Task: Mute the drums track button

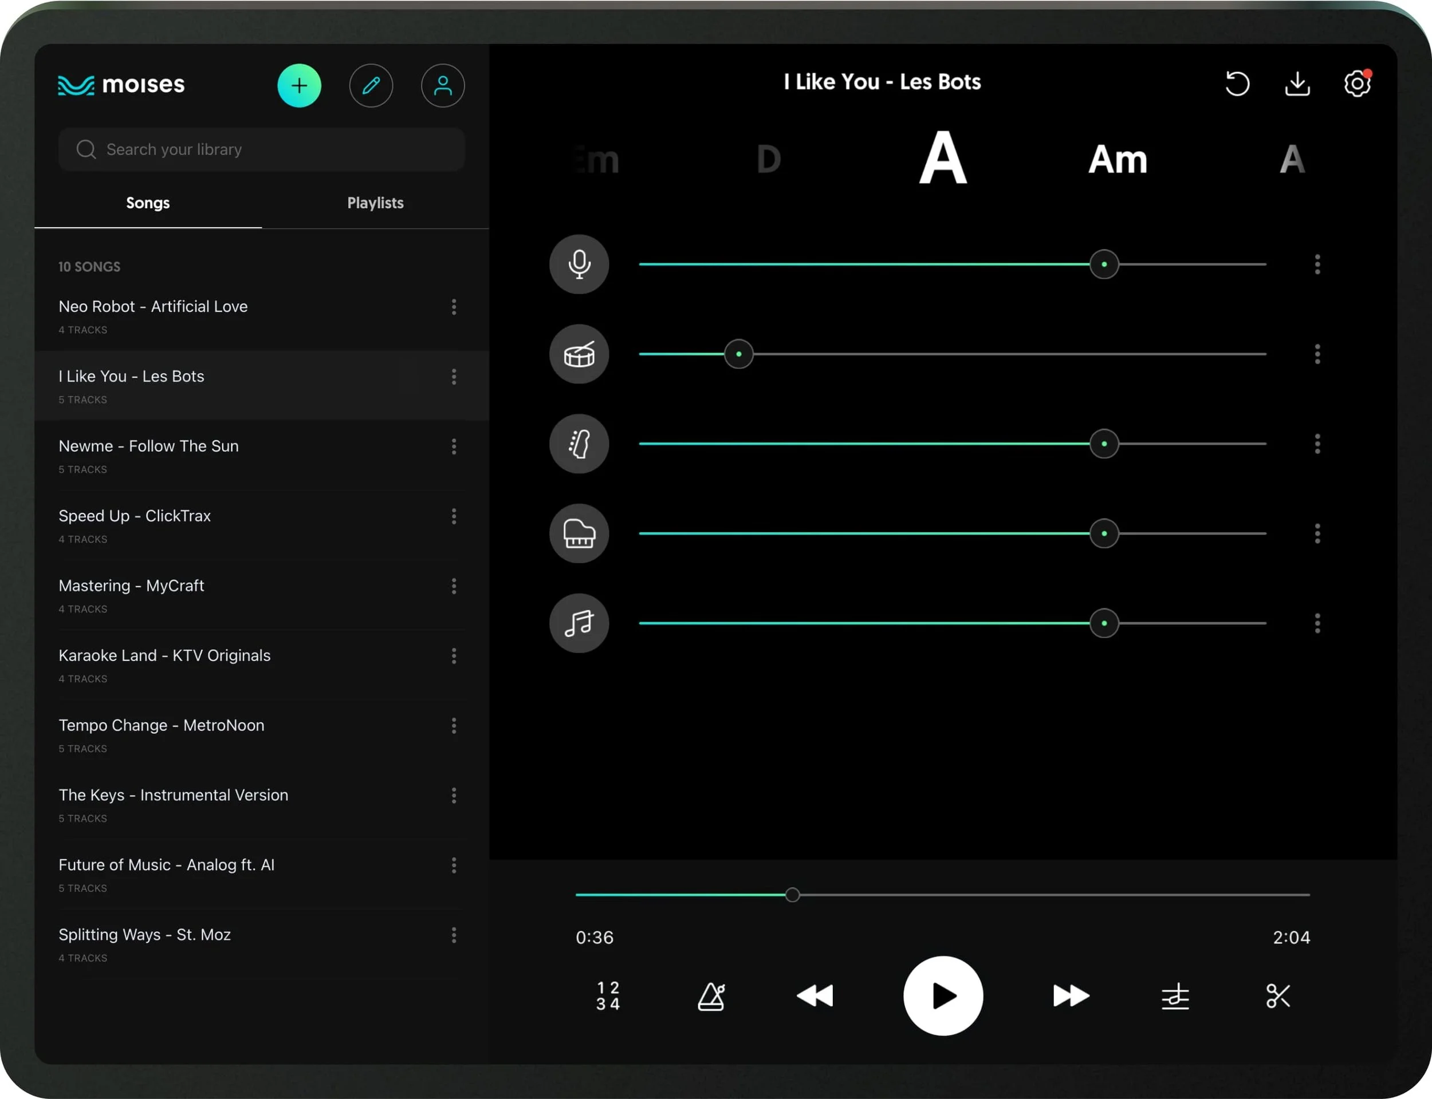Action: click(x=579, y=354)
